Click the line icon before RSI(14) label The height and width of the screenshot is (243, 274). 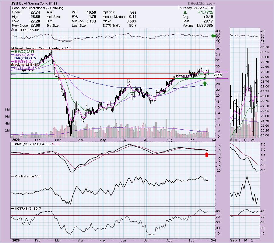[13, 30]
